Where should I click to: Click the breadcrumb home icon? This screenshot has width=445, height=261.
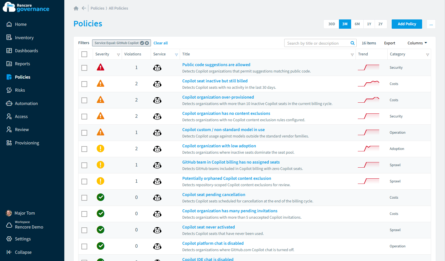[x=76, y=8]
